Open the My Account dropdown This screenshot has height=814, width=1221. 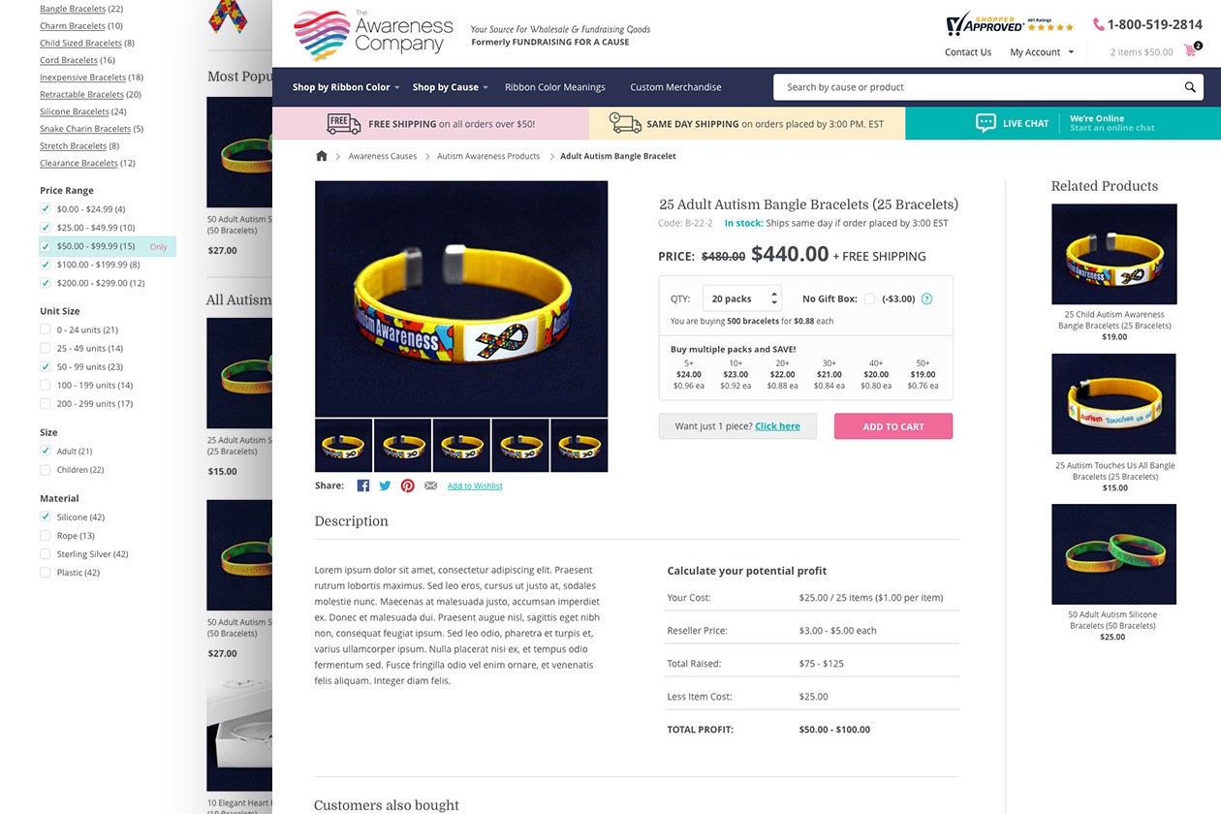[x=1042, y=52]
